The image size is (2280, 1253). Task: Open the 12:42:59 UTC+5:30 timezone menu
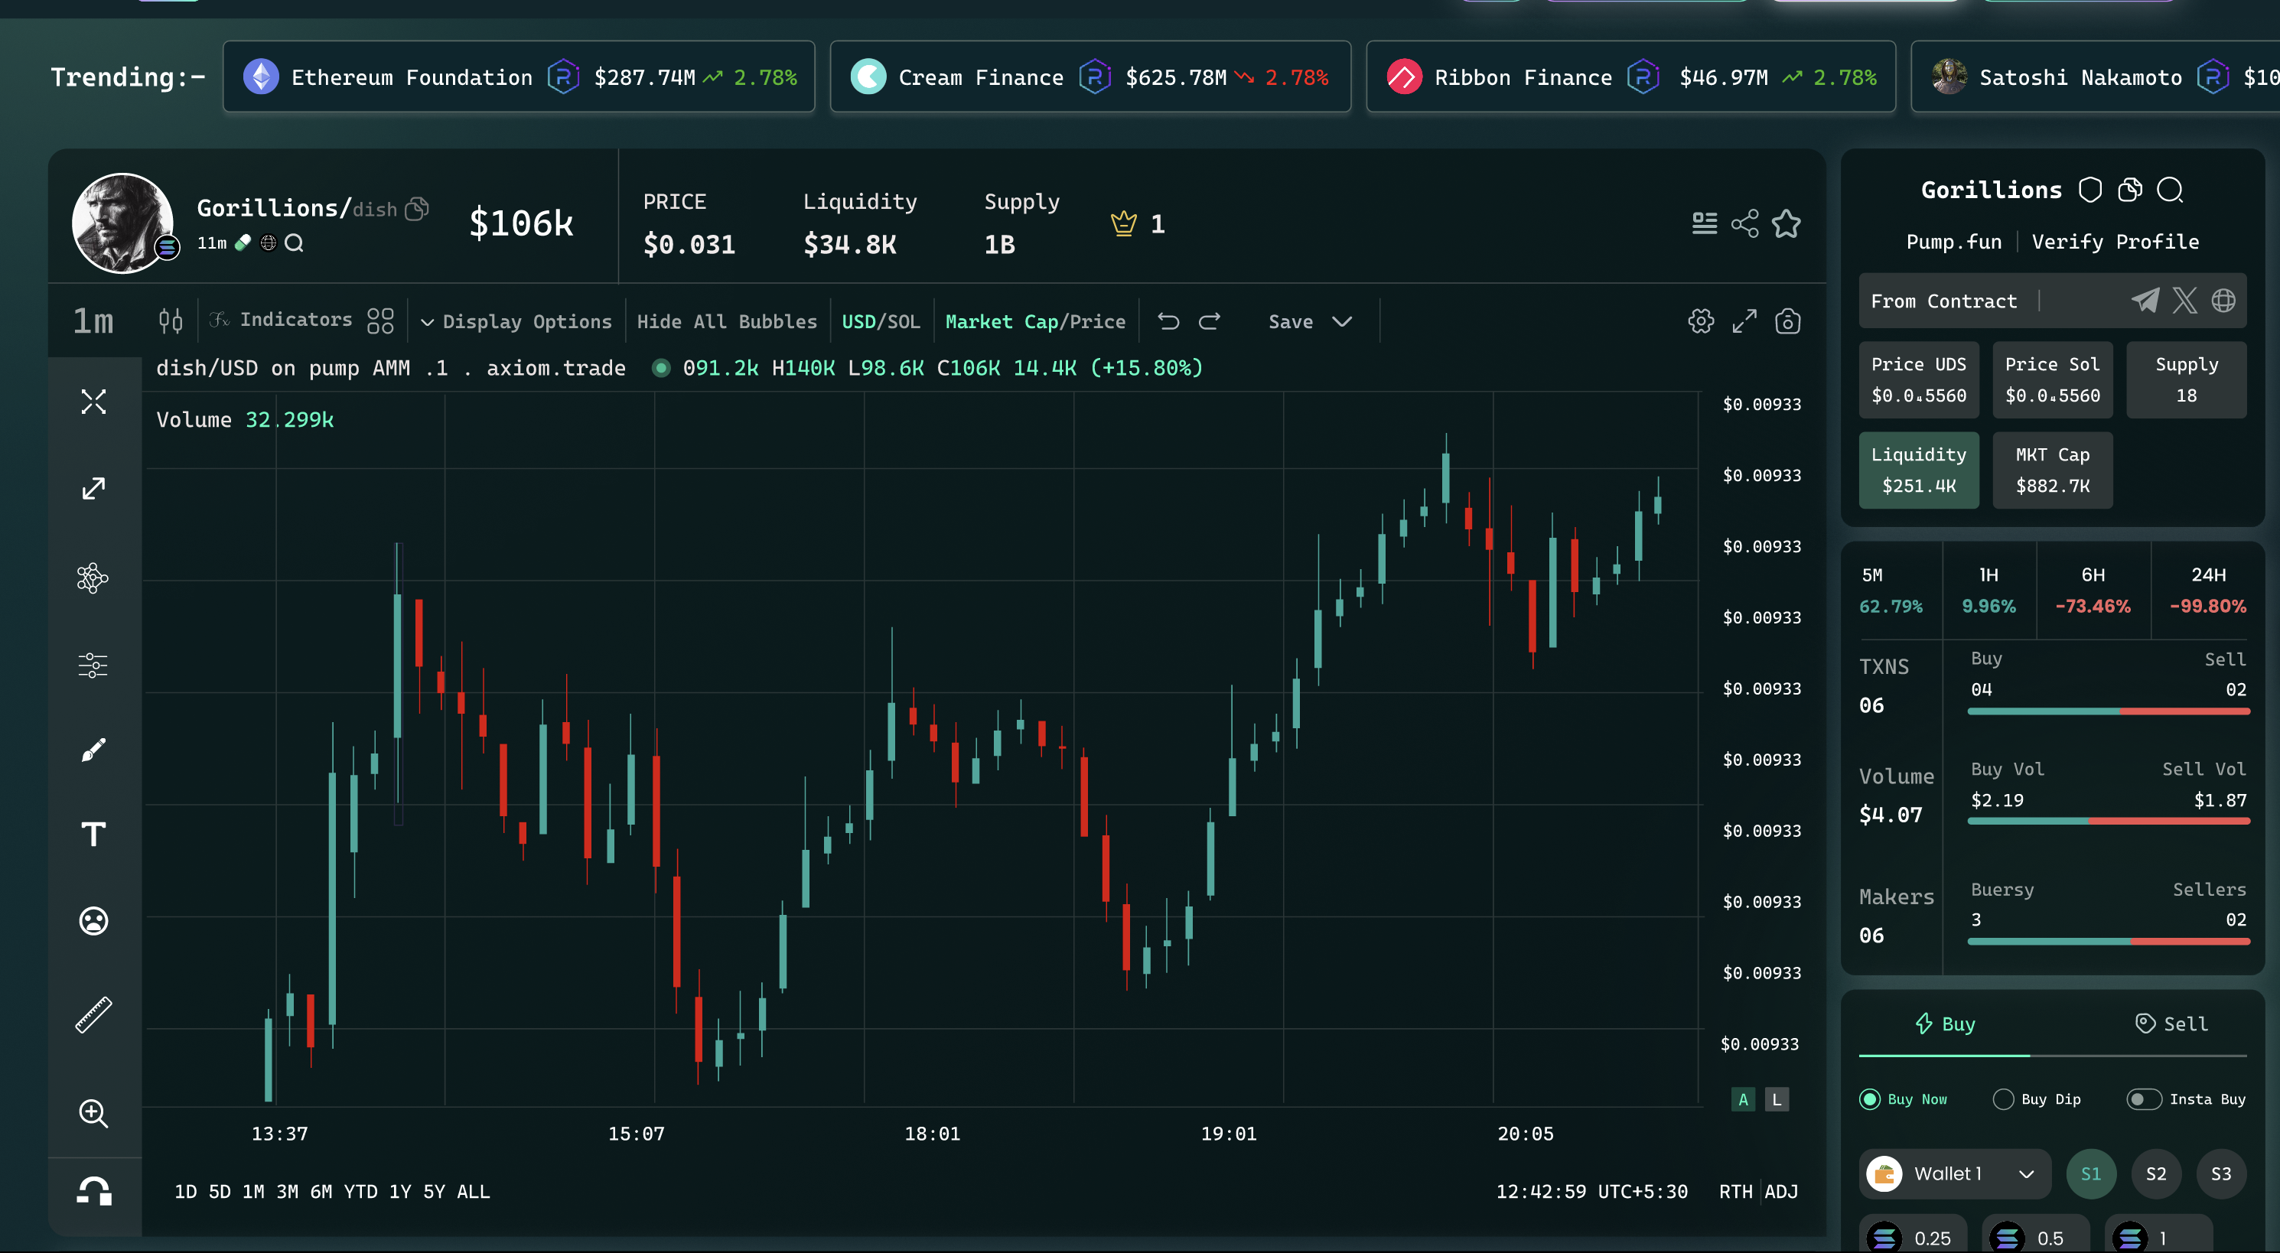point(1591,1191)
